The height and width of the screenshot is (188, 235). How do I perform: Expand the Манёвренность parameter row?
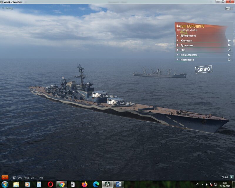pos(204,55)
